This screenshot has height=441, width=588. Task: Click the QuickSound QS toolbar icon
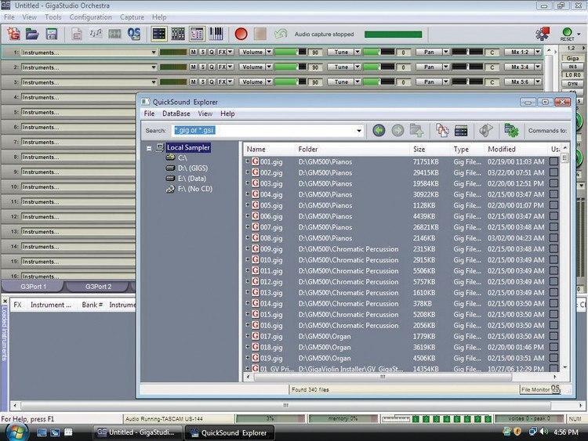pos(133,34)
